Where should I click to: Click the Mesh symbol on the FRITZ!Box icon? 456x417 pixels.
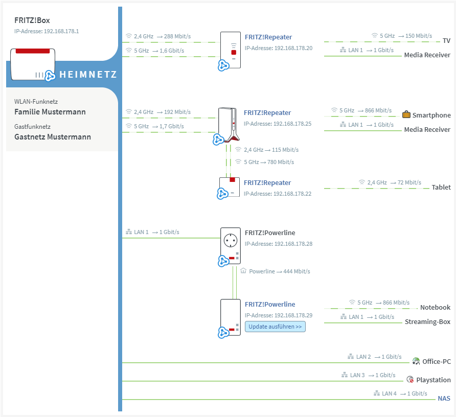(50, 76)
